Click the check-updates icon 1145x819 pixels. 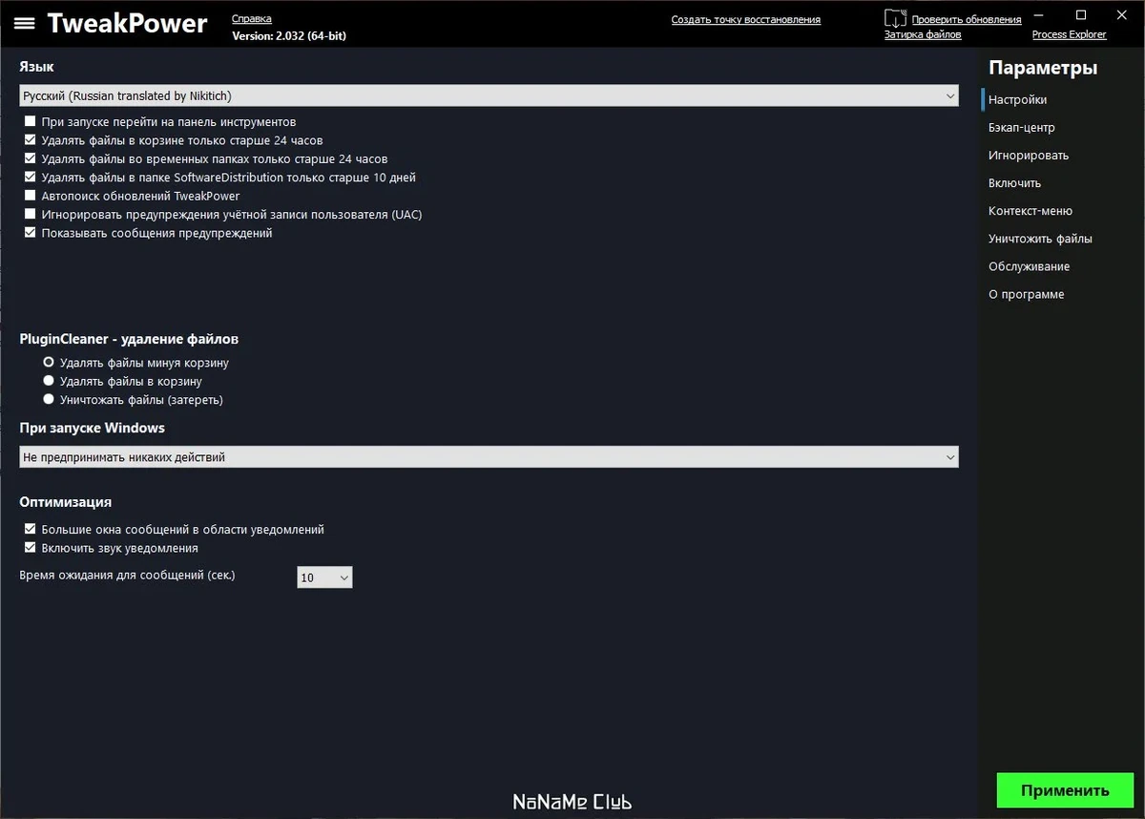click(x=895, y=19)
